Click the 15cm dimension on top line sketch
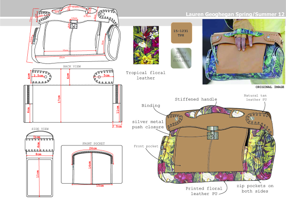Screen dimensions: 286x198 [65, 50]
